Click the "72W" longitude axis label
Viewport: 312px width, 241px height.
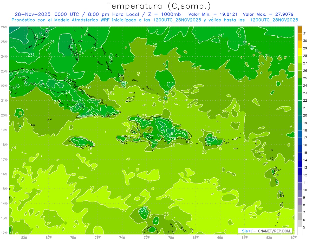[147, 237]
